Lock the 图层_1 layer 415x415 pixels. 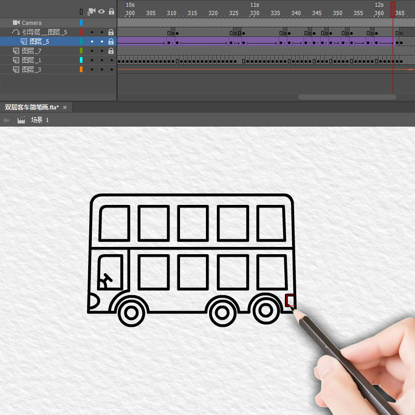click(x=112, y=60)
